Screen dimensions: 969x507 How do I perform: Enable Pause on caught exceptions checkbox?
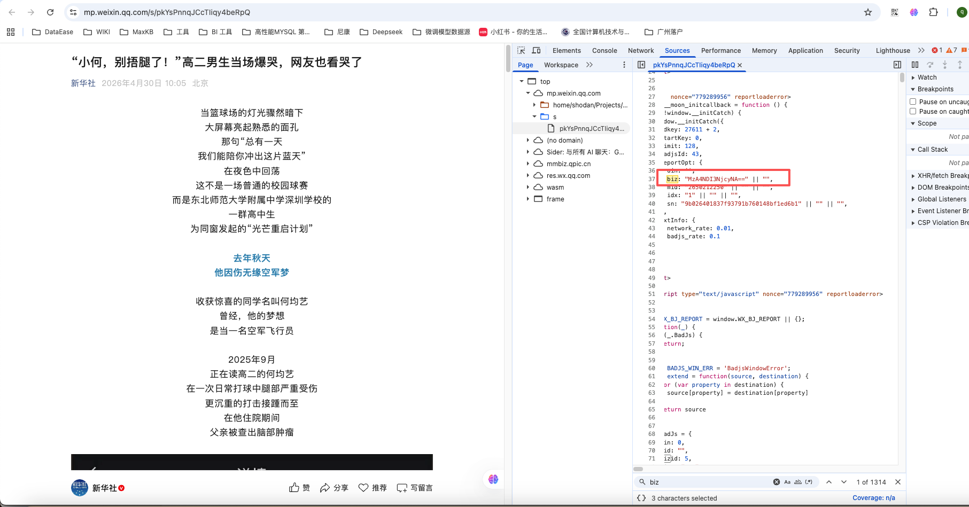[x=913, y=111]
